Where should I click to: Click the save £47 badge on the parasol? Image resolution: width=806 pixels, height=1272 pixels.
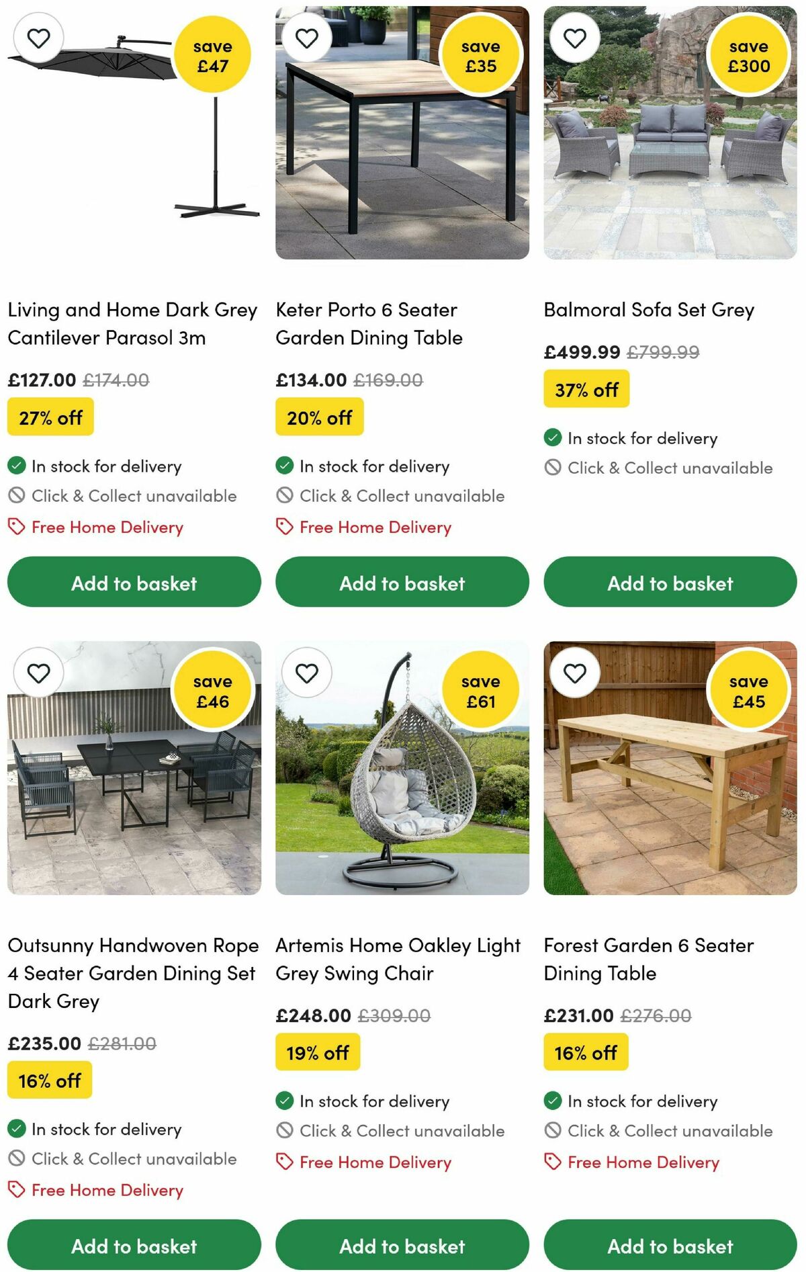[x=212, y=54]
